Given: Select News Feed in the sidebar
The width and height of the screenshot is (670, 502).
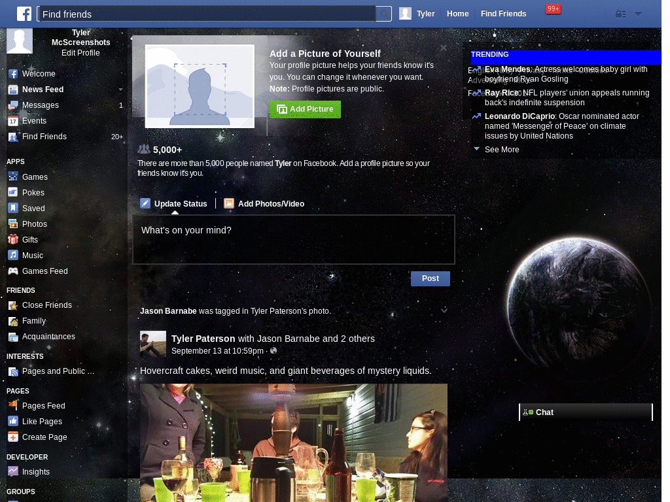Looking at the screenshot, I should pyautogui.click(x=43, y=90).
